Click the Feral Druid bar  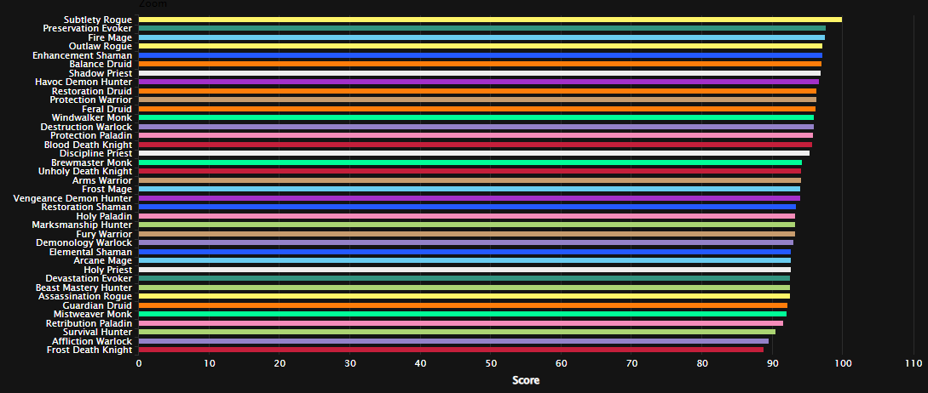click(477, 109)
